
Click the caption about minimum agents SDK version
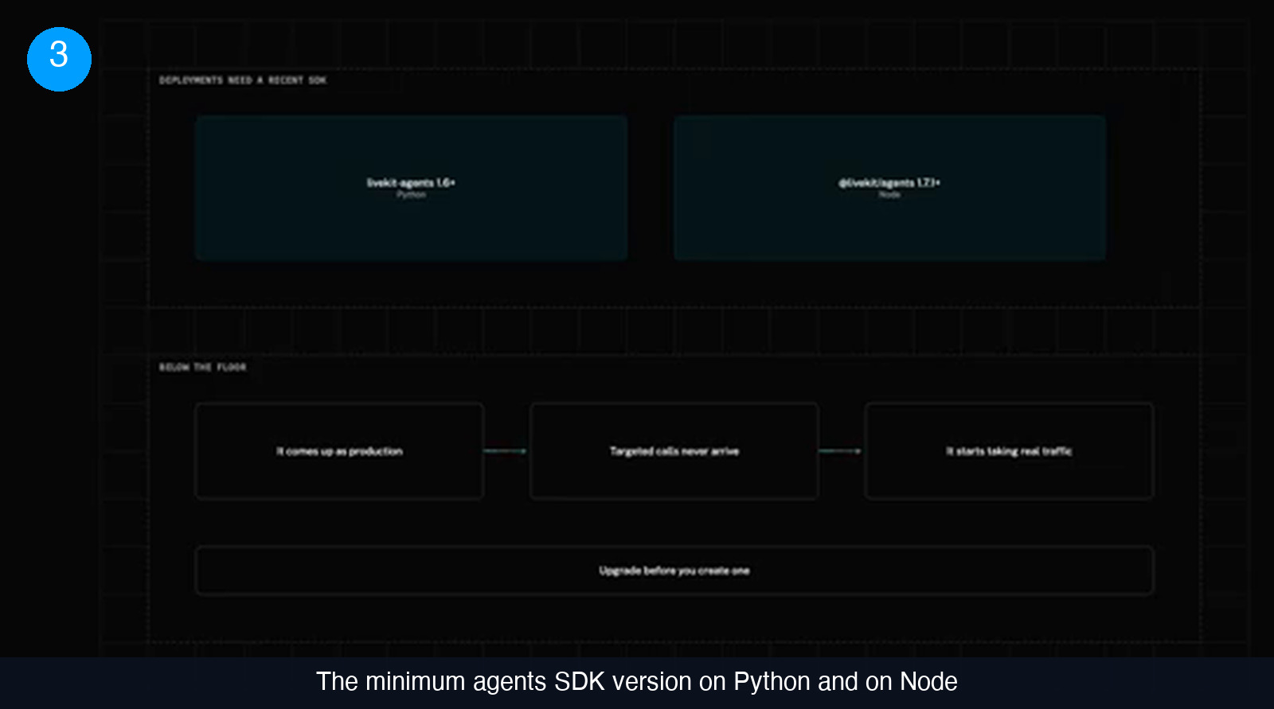tap(637, 682)
